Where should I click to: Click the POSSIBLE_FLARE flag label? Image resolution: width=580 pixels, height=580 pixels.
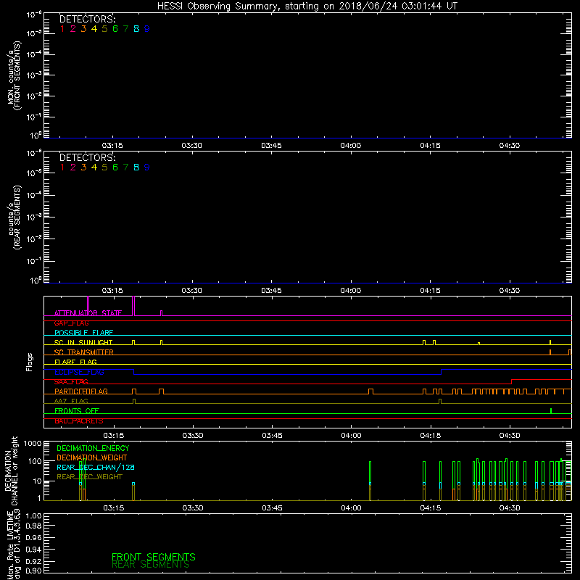(x=83, y=333)
